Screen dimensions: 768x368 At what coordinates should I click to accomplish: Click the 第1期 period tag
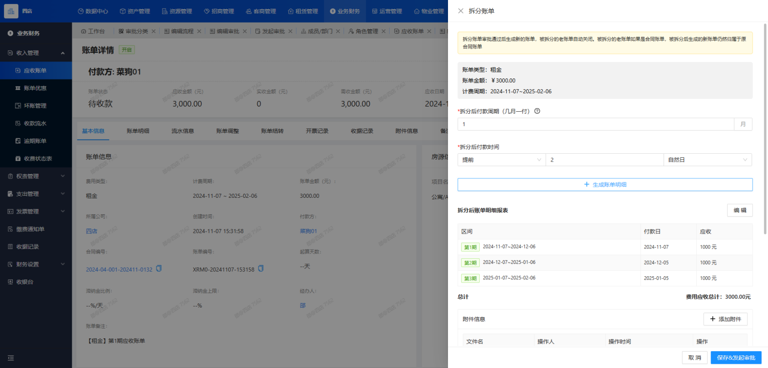click(471, 247)
